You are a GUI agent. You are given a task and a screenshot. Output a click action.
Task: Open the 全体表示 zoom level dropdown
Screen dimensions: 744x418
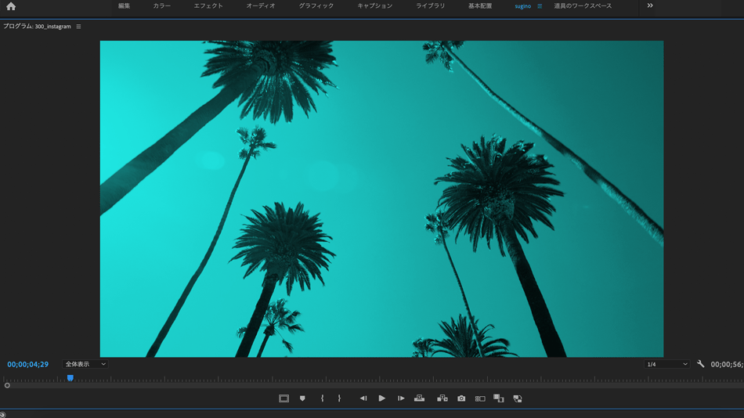click(85, 364)
